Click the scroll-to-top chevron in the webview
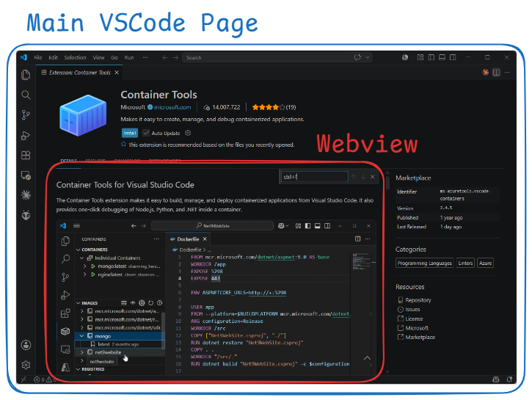Image resolution: width=532 pixels, height=400 pixels. tap(367, 358)
